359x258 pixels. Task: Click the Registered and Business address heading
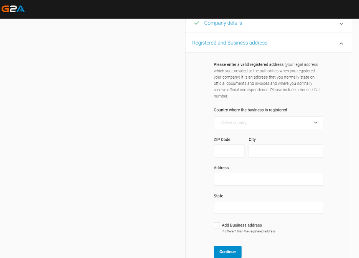(229, 43)
